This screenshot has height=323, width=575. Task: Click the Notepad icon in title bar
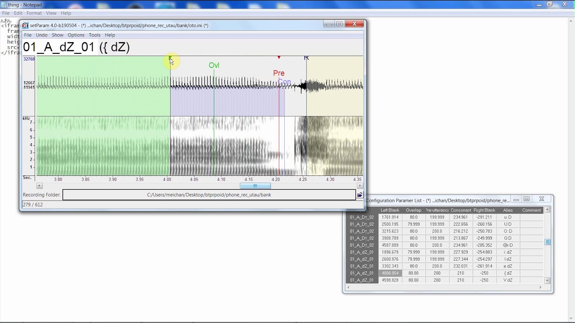[x=4, y=4]
